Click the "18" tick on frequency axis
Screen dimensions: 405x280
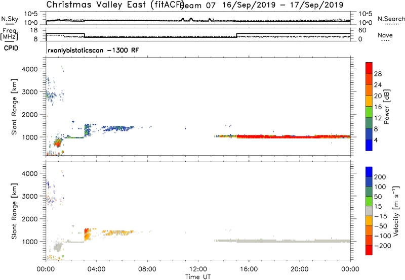tap(34, 30)
